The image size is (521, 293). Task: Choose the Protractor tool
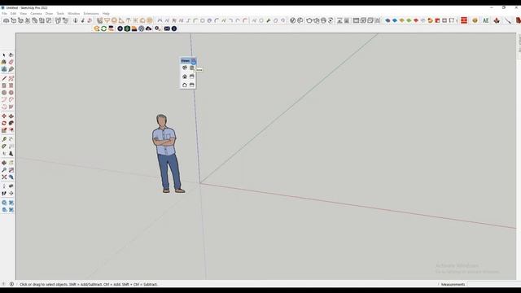point(4,146)
